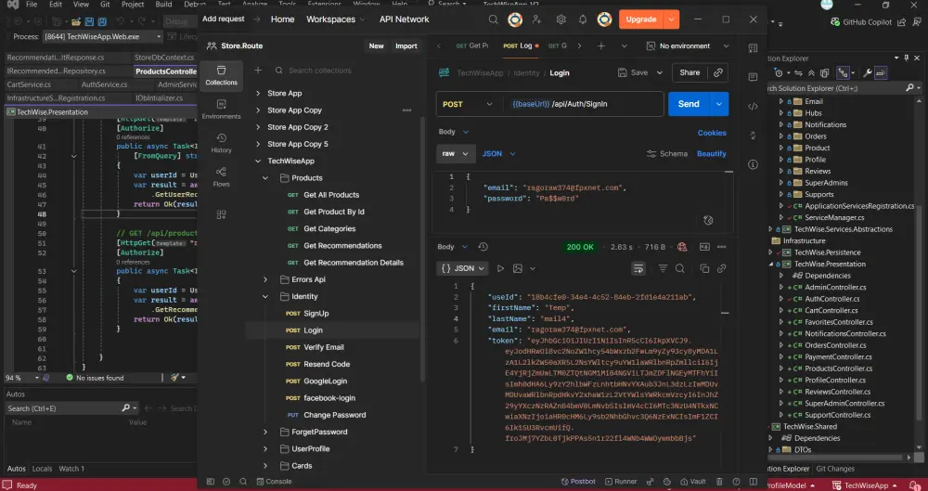
Task: Click the preview play icon next to JSON
Action: click(x=501, y=269)
